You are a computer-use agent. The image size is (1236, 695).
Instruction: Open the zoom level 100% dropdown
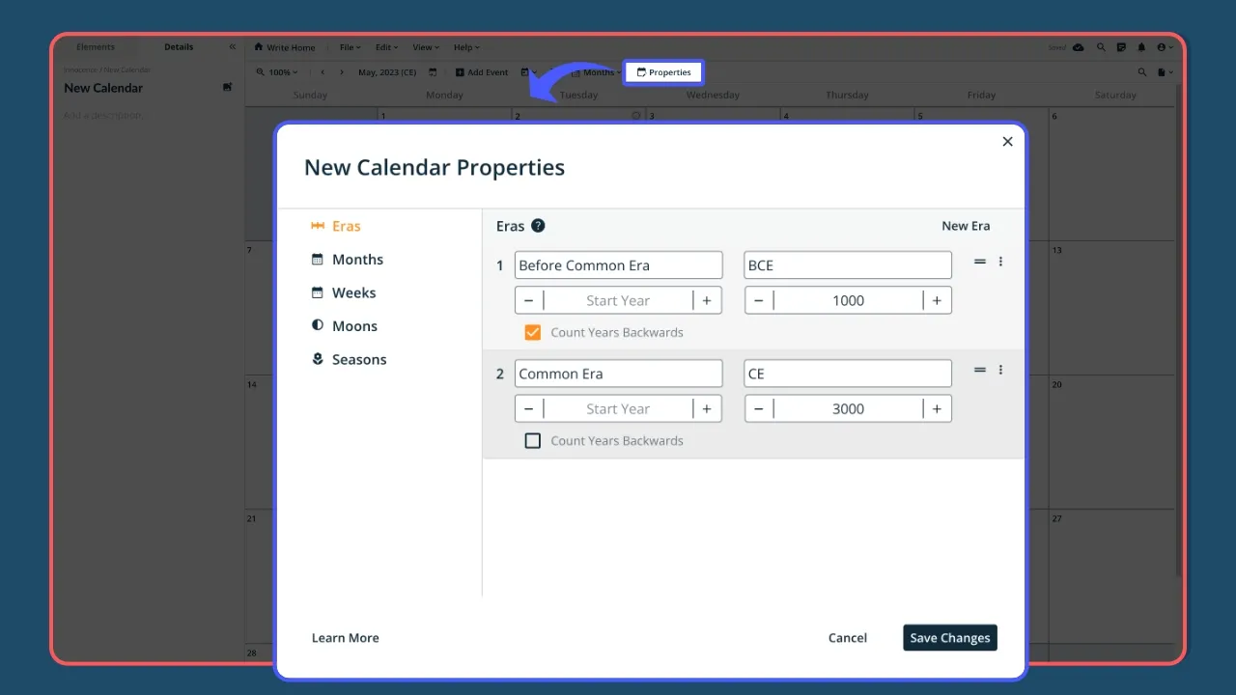(x=281, y=71)
